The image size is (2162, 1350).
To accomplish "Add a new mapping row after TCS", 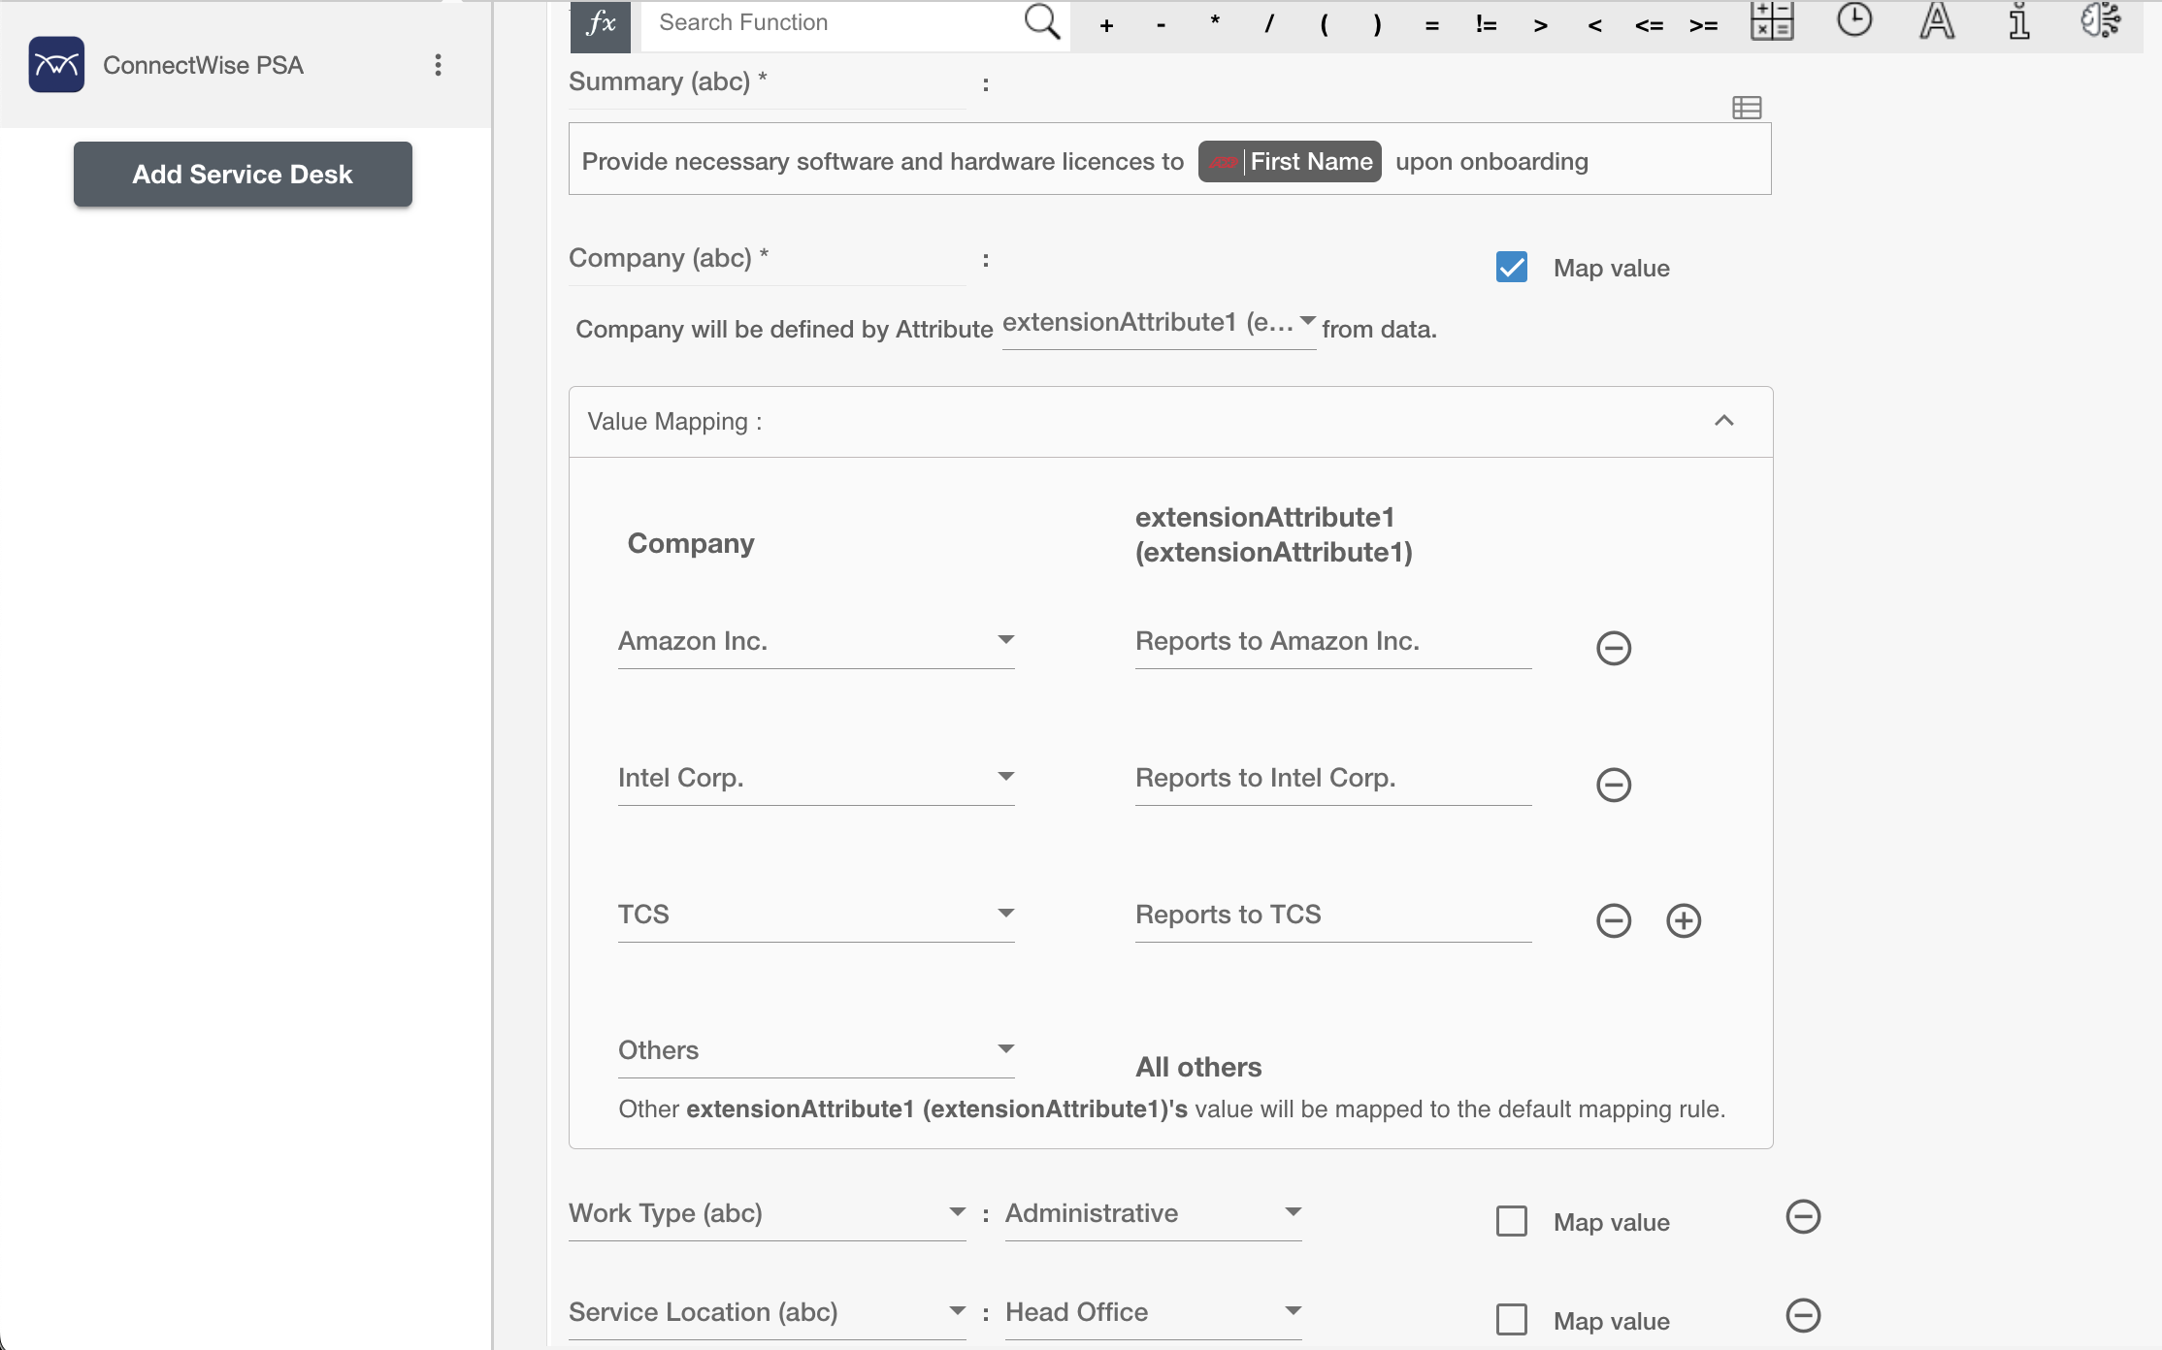I will [1684, 920].
